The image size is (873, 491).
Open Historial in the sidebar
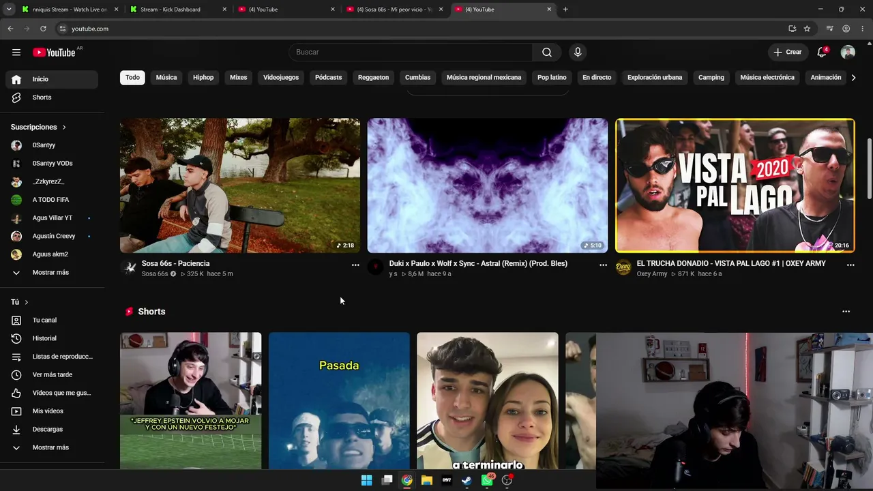pos(52,338)
